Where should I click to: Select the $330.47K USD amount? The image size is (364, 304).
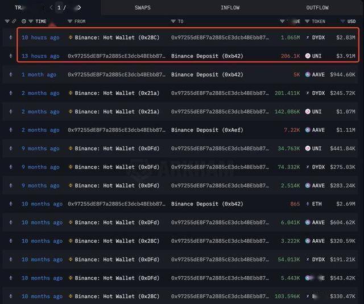click(342, 297)
